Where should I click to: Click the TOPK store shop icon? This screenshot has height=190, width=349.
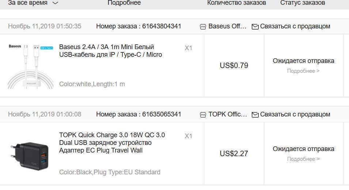tap(203, 115)
